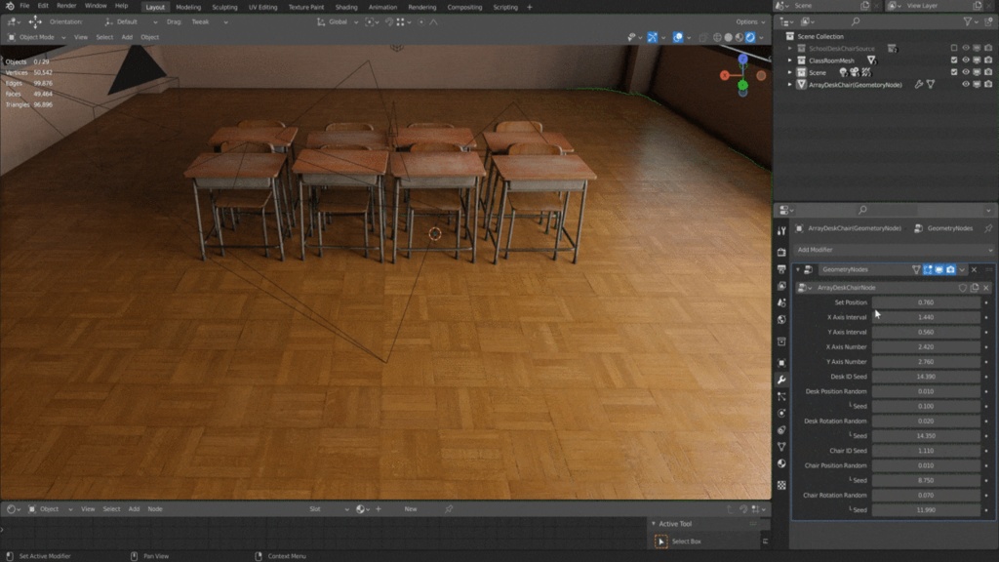Expand the SchoolDeskChairSource collection in the Outliner
Viewport: 999px width, 562px height.
[x=789, y=48]
